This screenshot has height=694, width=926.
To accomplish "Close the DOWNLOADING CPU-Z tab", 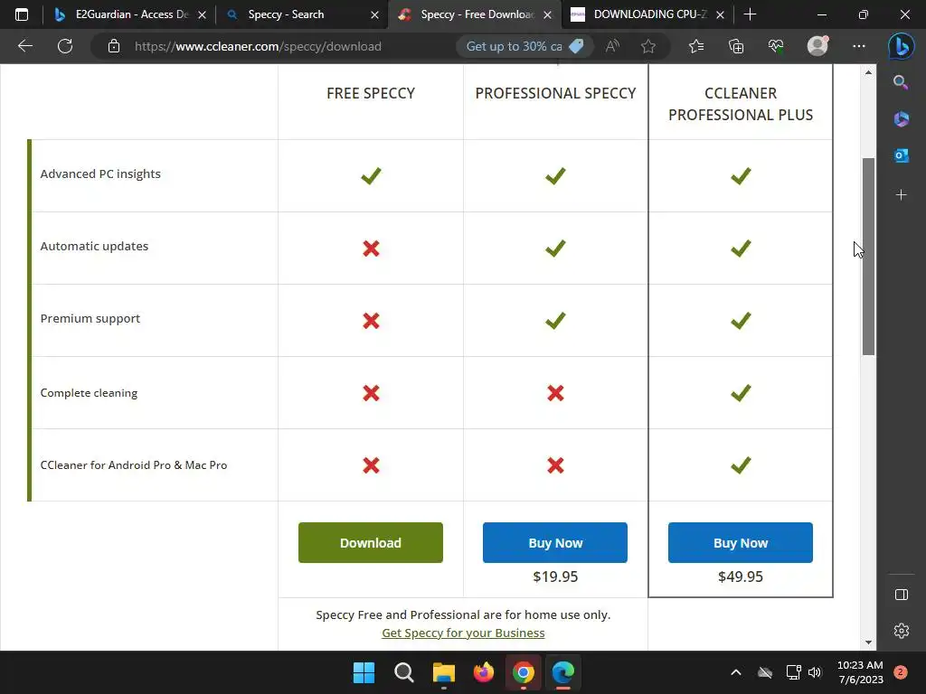I will tap(720, 14).
